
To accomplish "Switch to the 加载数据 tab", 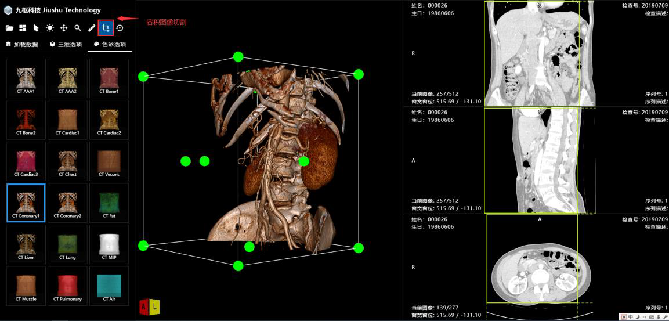I will [22, 44].
